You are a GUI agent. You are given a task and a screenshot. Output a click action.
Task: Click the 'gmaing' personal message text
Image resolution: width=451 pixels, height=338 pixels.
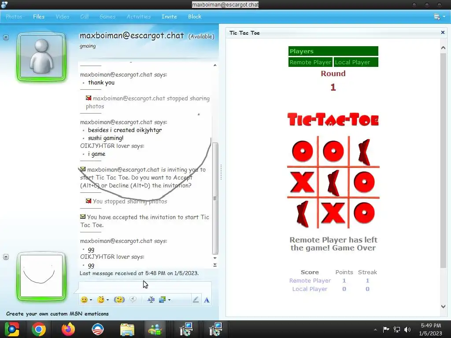(88, 46)
